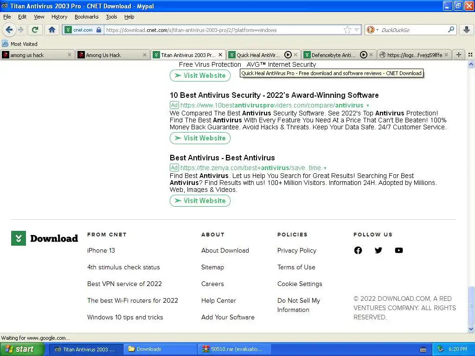Viewport: 475px width, 356px height.
Task: Click the scrollbar up arrow
Action: point(471,64)
